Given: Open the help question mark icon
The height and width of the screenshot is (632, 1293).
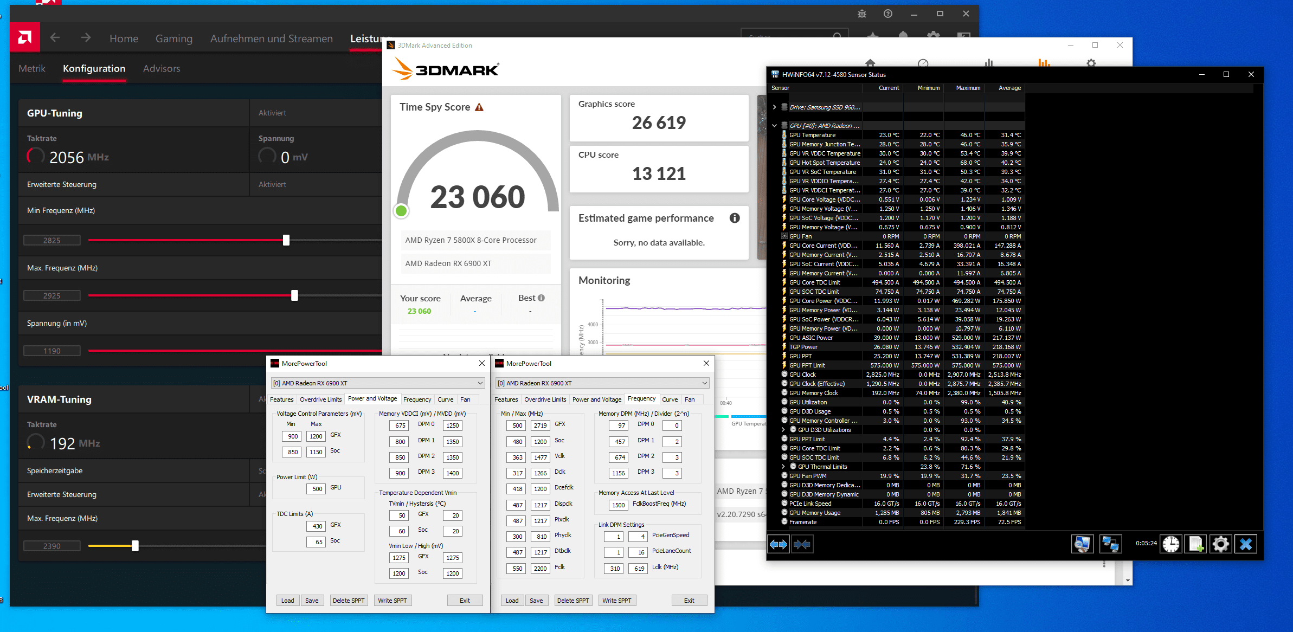Looking at the screenshot, I should [888, 14].
